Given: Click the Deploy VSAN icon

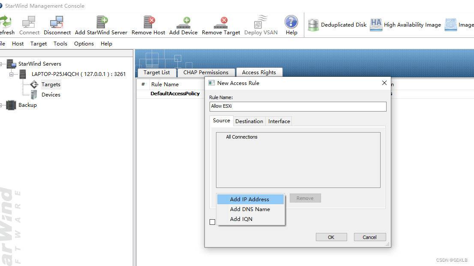Looking at the screenshot, I should 261,22.
